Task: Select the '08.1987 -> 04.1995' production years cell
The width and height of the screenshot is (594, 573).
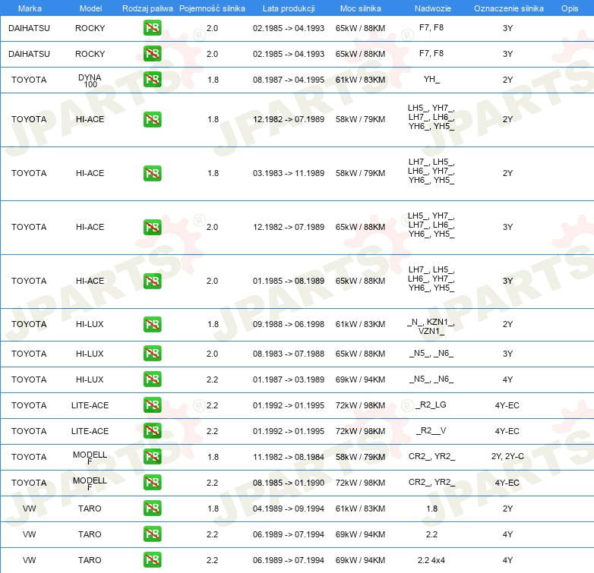Action: pyautogui.click(x=289, y=80)
